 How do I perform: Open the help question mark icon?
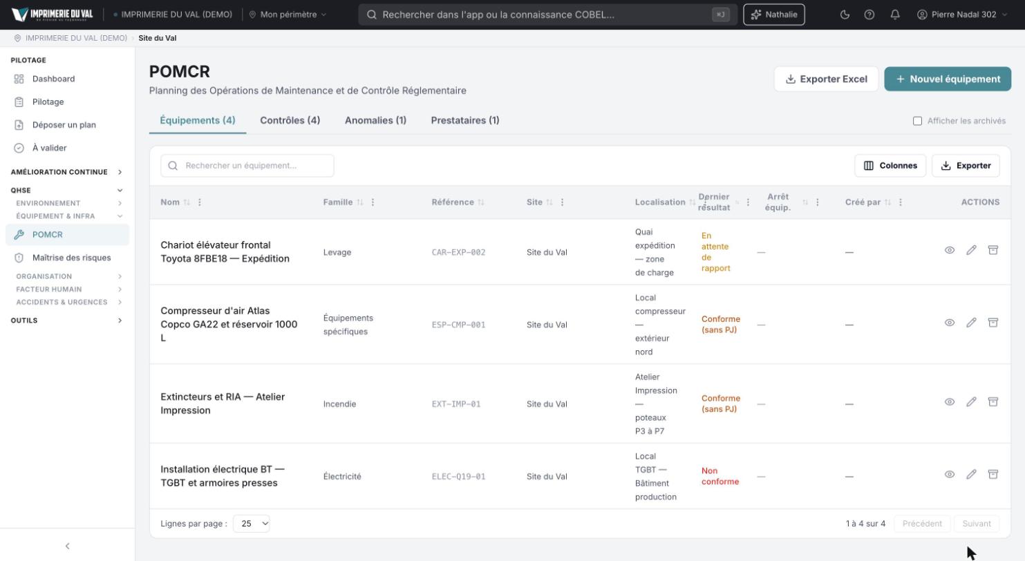(869, 15)
